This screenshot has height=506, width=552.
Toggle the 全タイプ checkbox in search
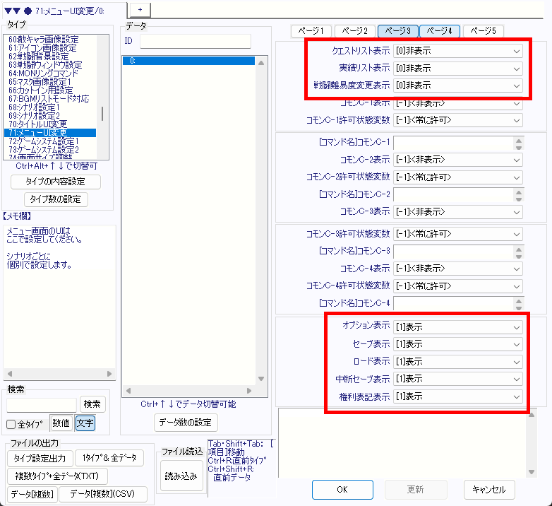coord(11,424)
